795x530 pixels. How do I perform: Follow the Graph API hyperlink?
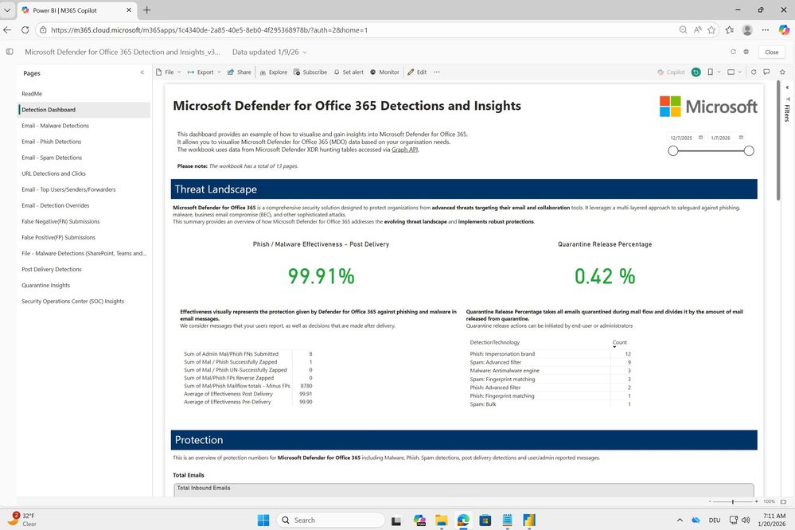tap(404, 150)
